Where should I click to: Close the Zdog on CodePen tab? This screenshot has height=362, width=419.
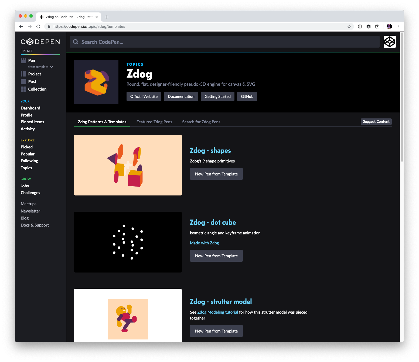click(x=97, y=17)
